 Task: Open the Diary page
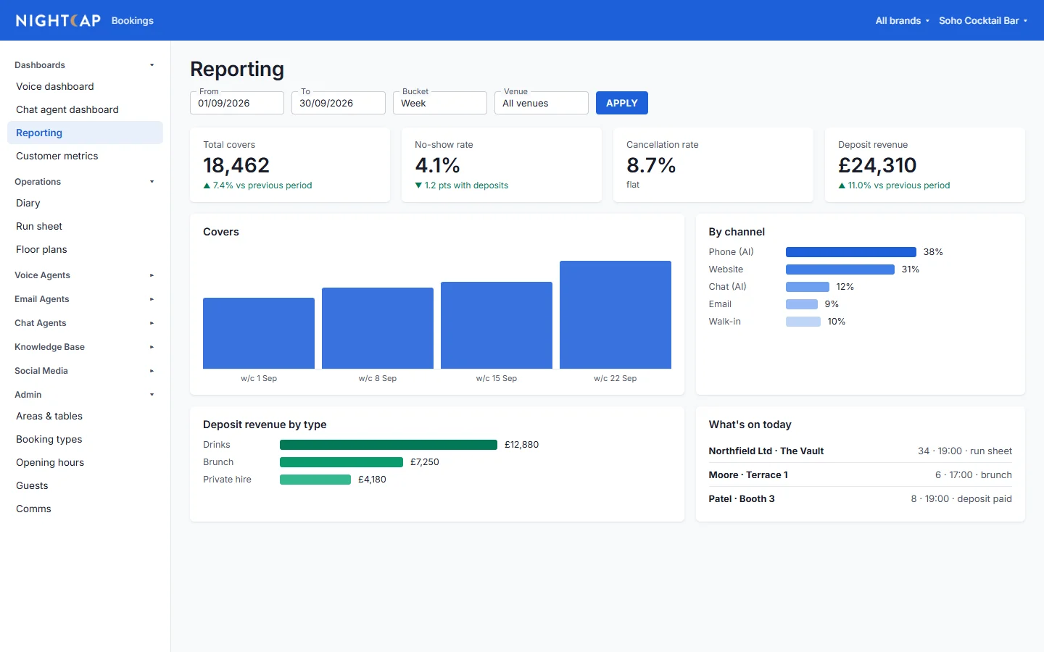tap(85, 203)
